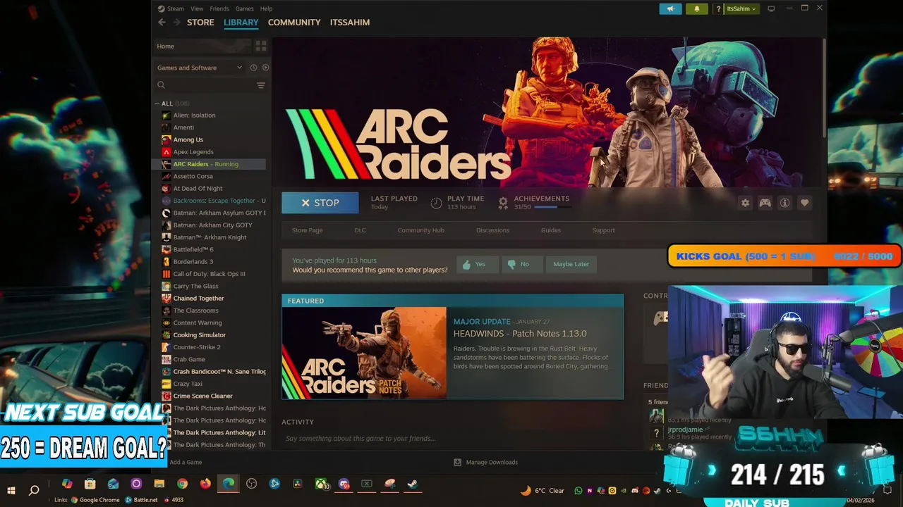Screen dimensions: 903x507
Task: Open Discord tray icon
Action: 635,491
